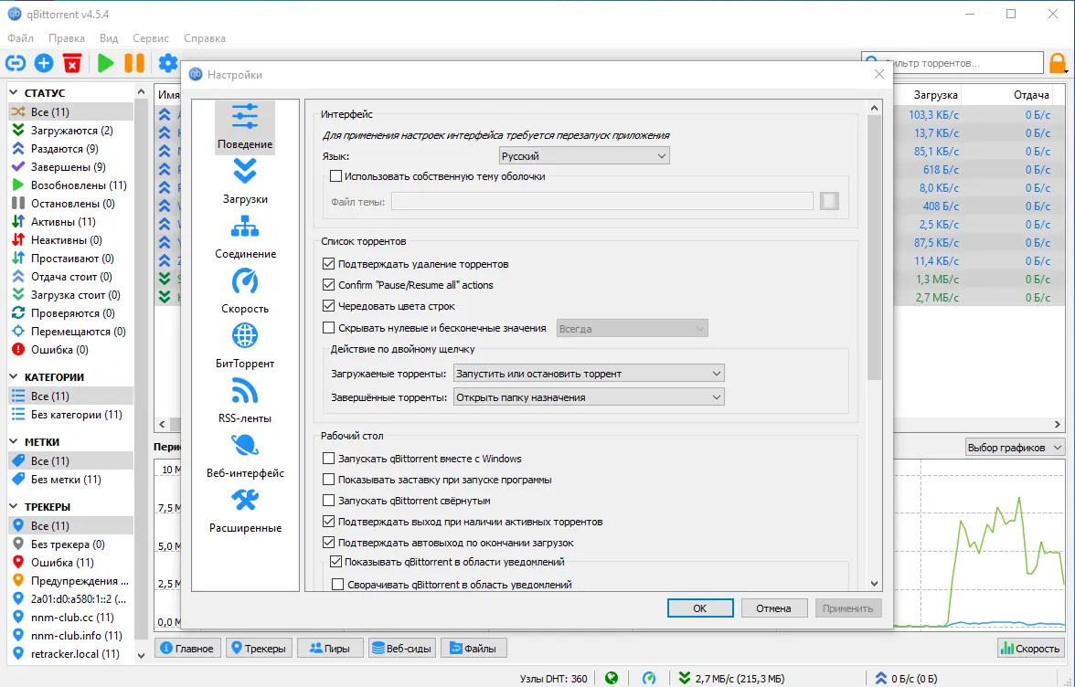
Task: Select retracker.local (11) tracker filter
Action: coord(70,654)
